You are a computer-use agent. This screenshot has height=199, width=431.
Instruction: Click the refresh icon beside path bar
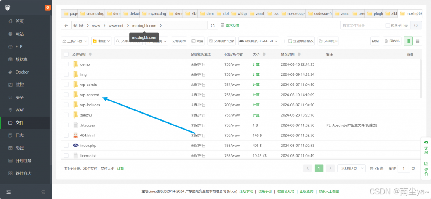213,26
